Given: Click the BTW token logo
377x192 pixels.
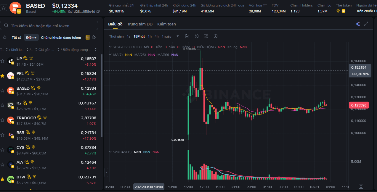Looking at the screenshot, I should 11,180.
